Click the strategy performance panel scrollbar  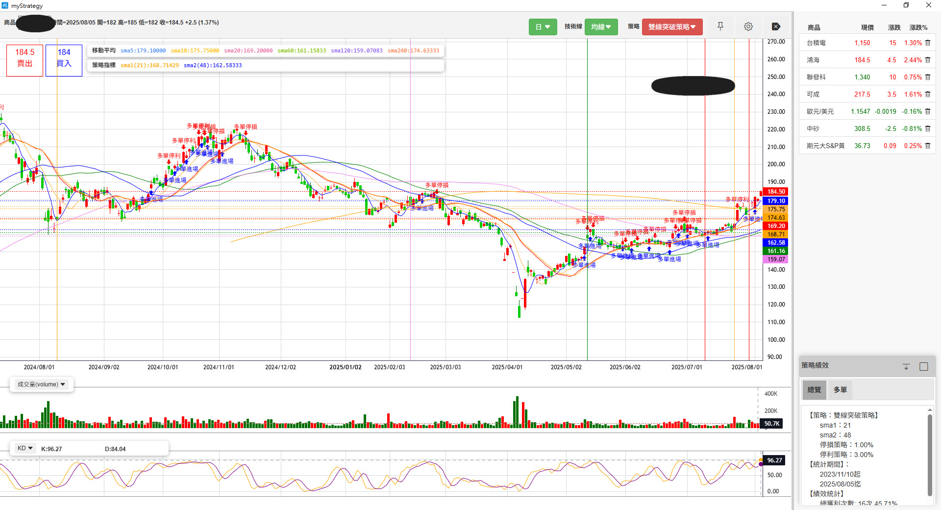coord(929,454)
